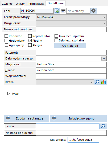Expand the Klatka dropdown list
Viewport: 108px width, 145px height.
point(92,82)
